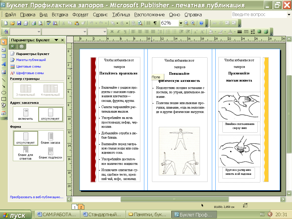The width and height of the screenshot is (292, 219).
Task: Open the Макеты публикаций link
Action: click(31, 60)
